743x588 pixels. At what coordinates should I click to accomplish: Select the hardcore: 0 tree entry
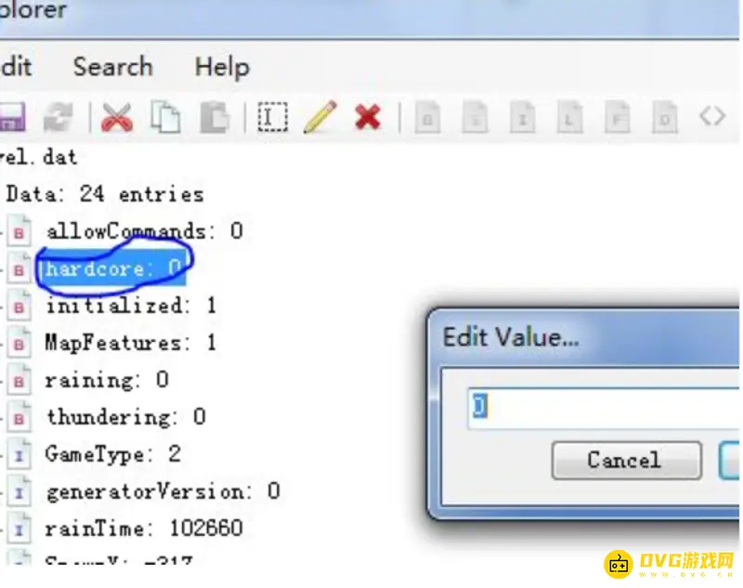click(113, 268)
